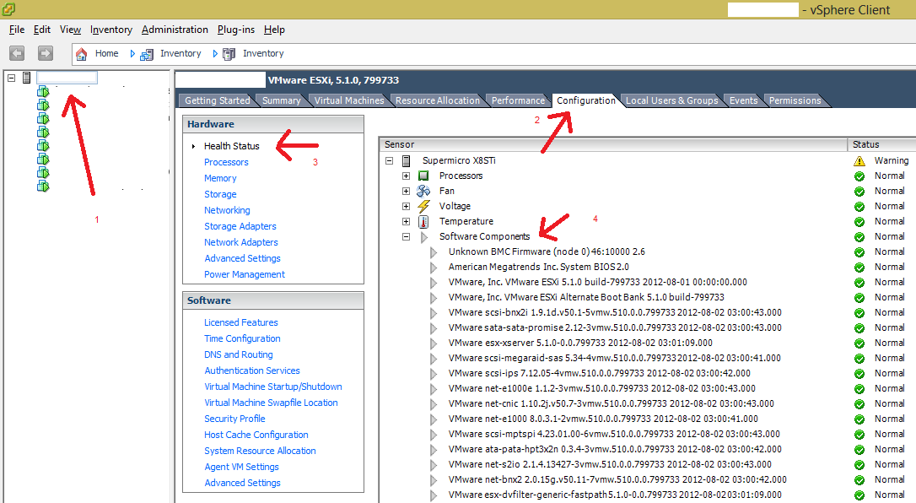Image resolution: width=916 pixels, height=503 pixels.
Task: Click the Back navigation arrow button
Action: [x=17, y=53]
